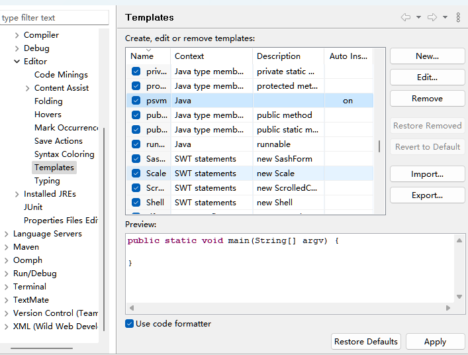Click the back navigation arrow icon
The image size is (468, 355).
coord(405,17)
